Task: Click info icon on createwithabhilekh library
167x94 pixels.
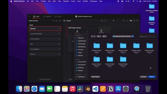Action: coord(59,34)
